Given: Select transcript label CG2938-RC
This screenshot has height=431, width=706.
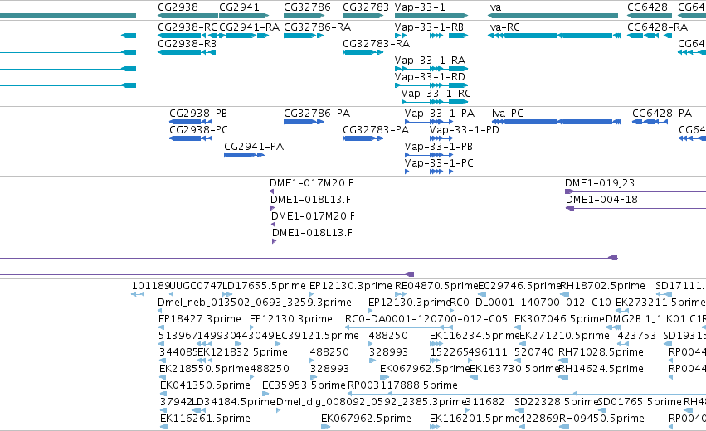Looking at the screenshot, I should 187,27.
